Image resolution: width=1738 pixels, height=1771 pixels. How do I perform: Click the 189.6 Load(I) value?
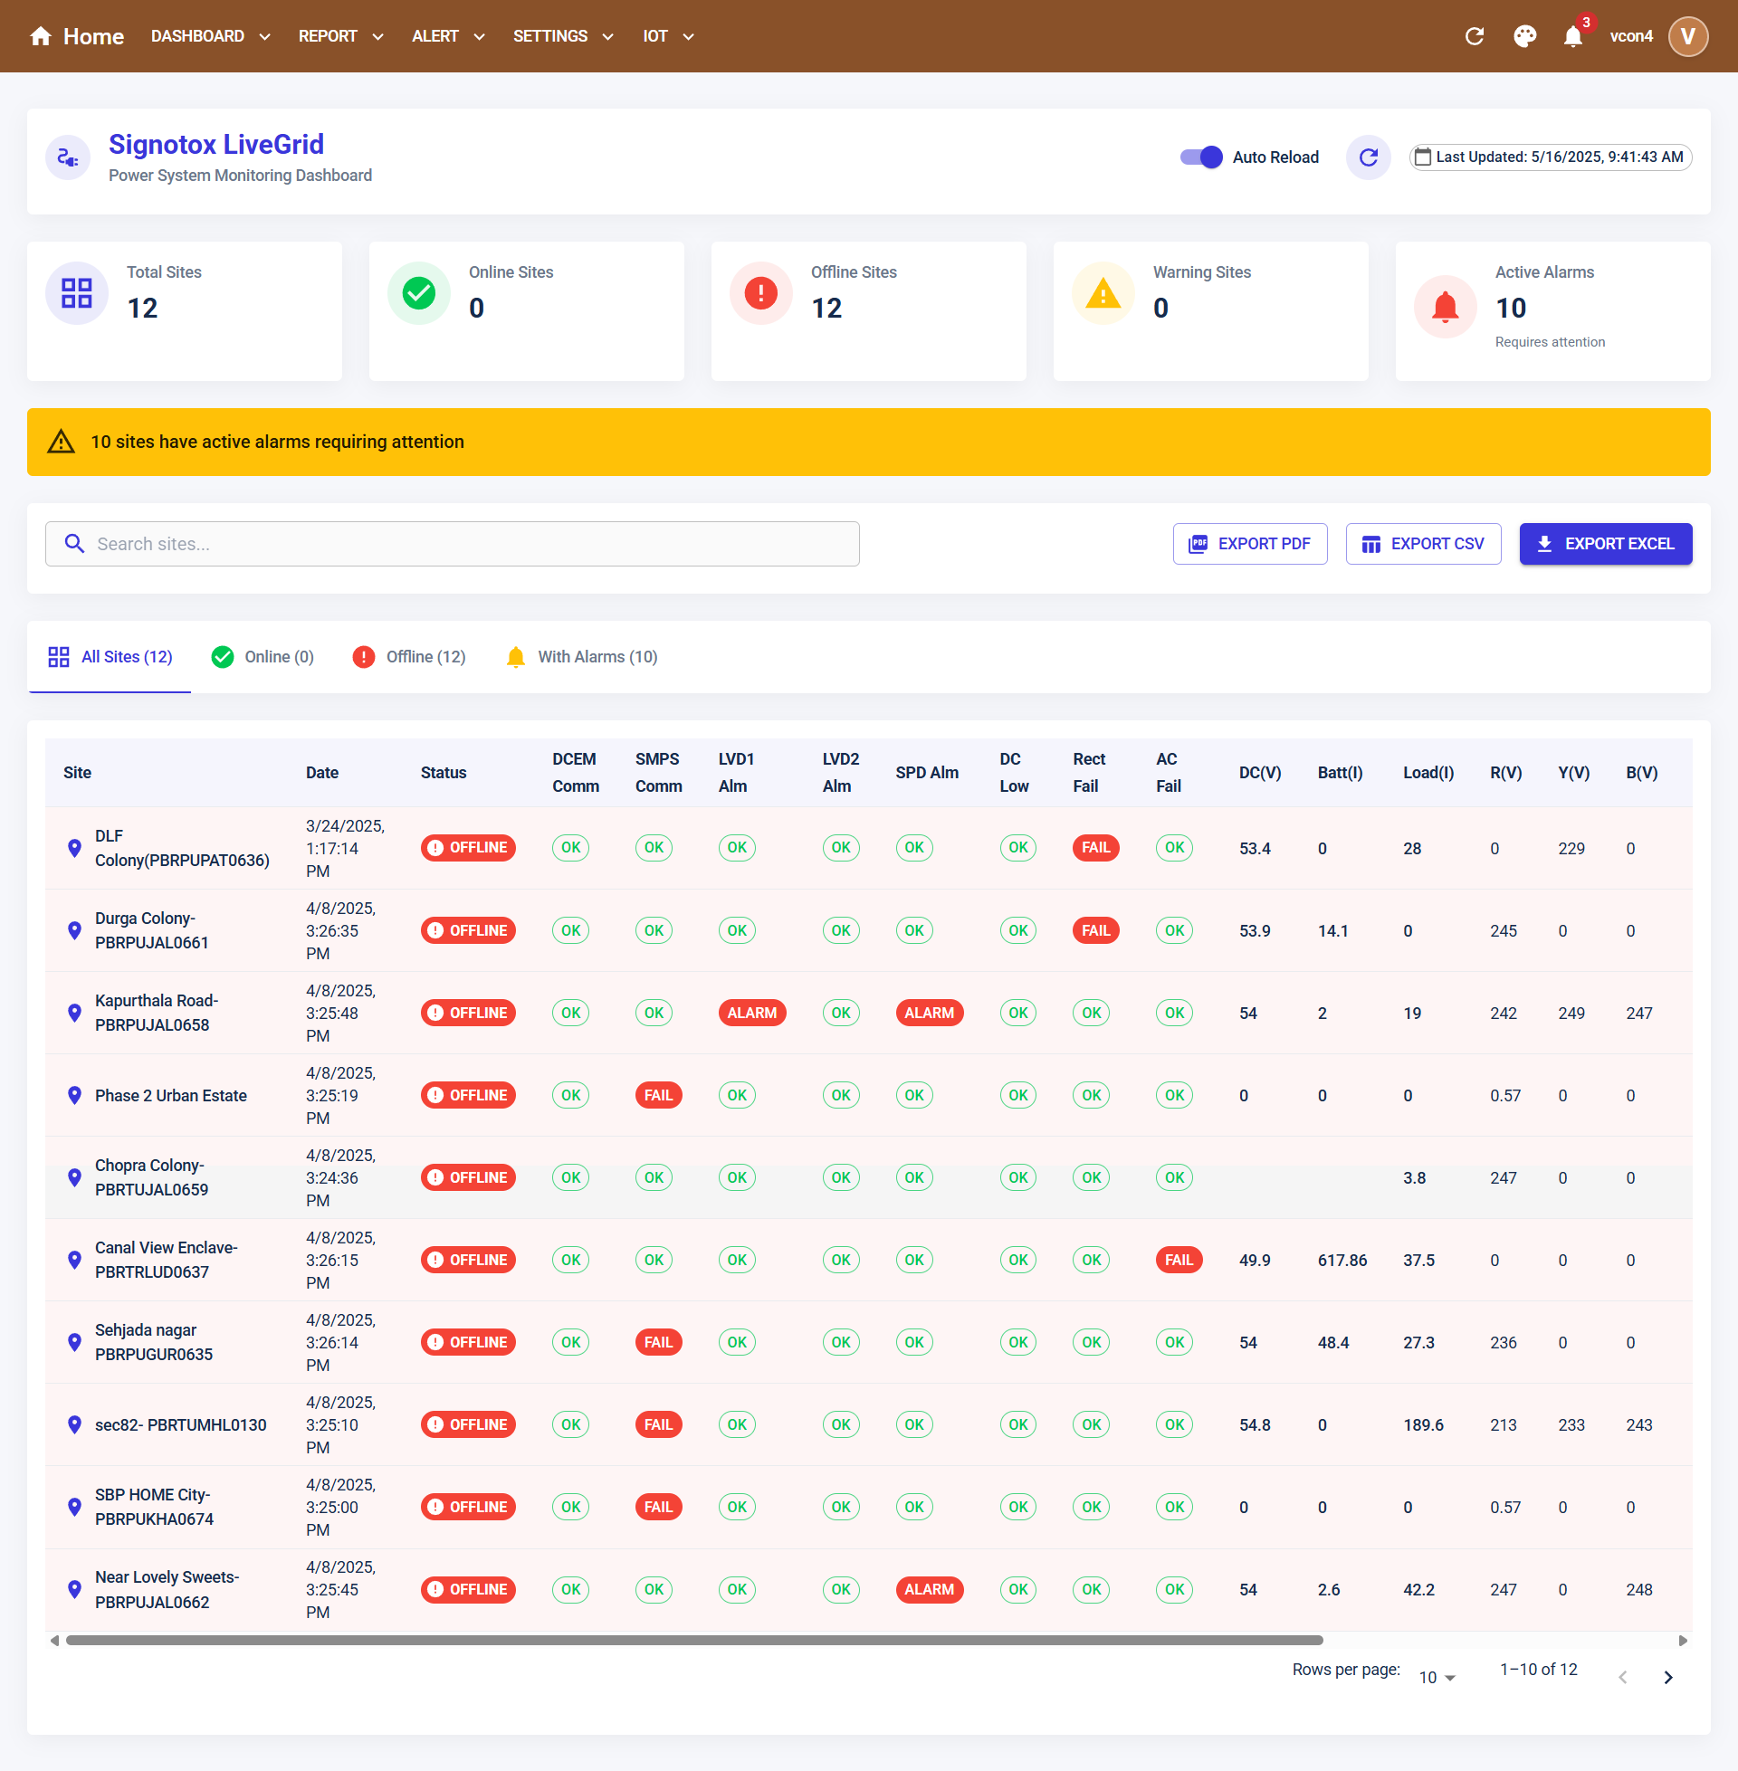point(1423,1424)
